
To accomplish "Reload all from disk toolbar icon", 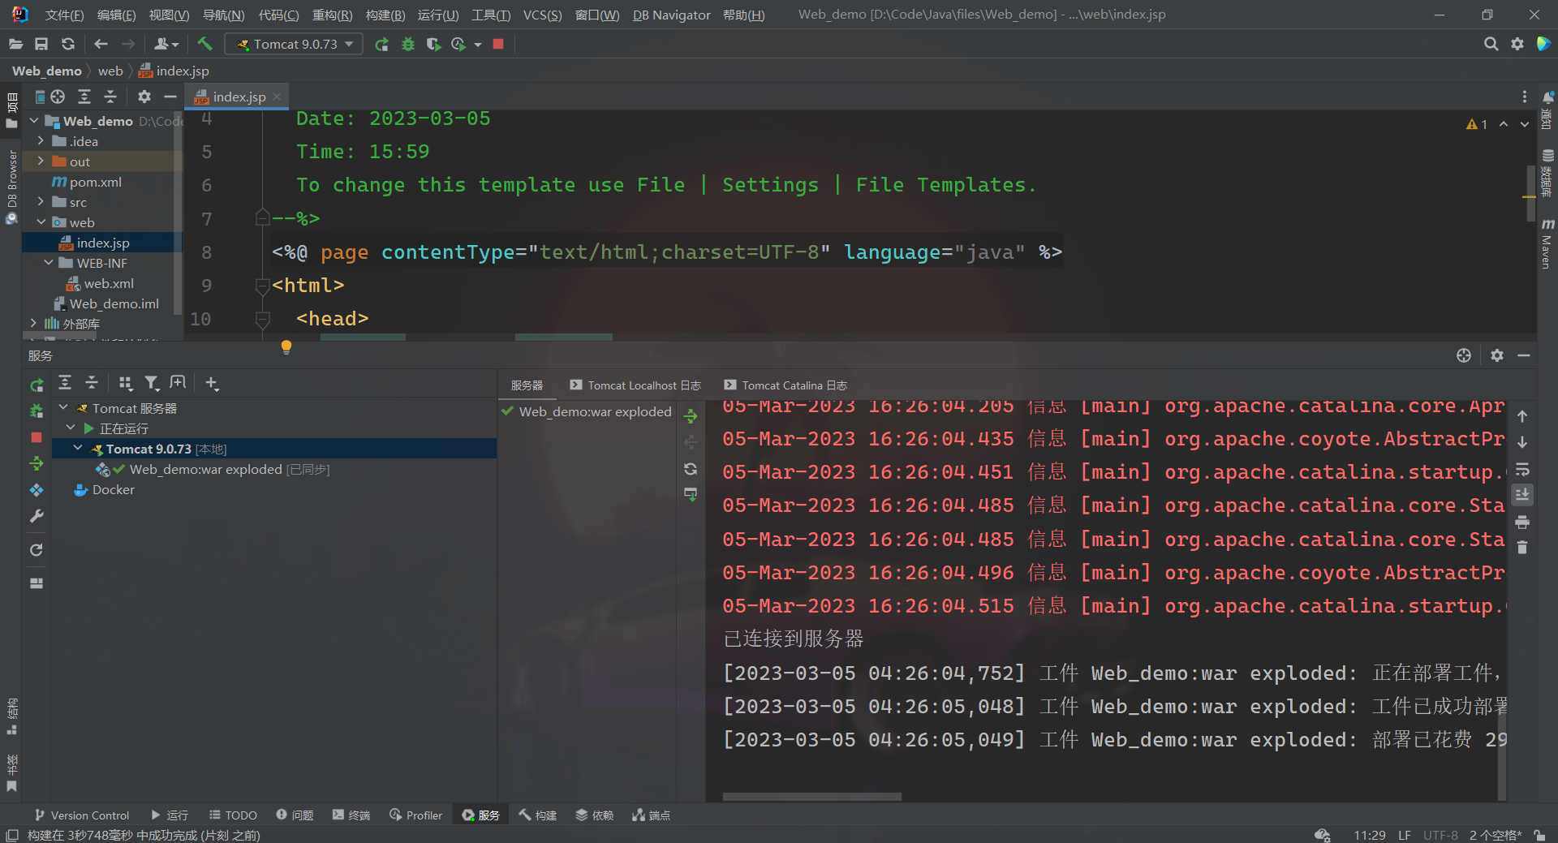I will tap(68, 44).
